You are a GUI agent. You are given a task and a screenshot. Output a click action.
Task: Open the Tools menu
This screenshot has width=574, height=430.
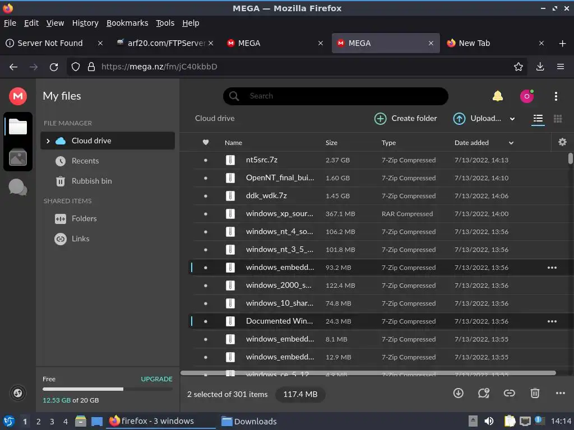[165, 23]
